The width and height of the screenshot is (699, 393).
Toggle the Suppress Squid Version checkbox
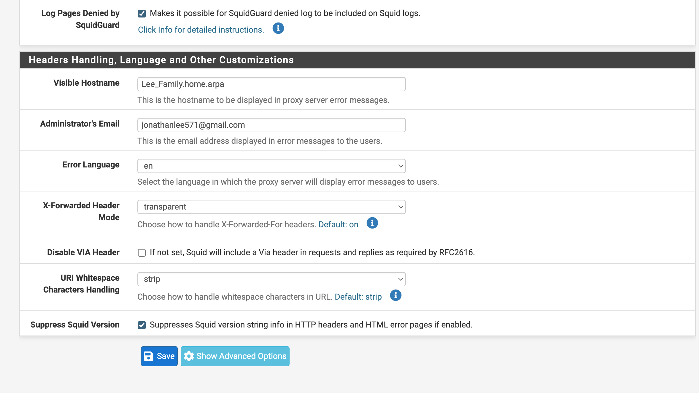[142, 325]
